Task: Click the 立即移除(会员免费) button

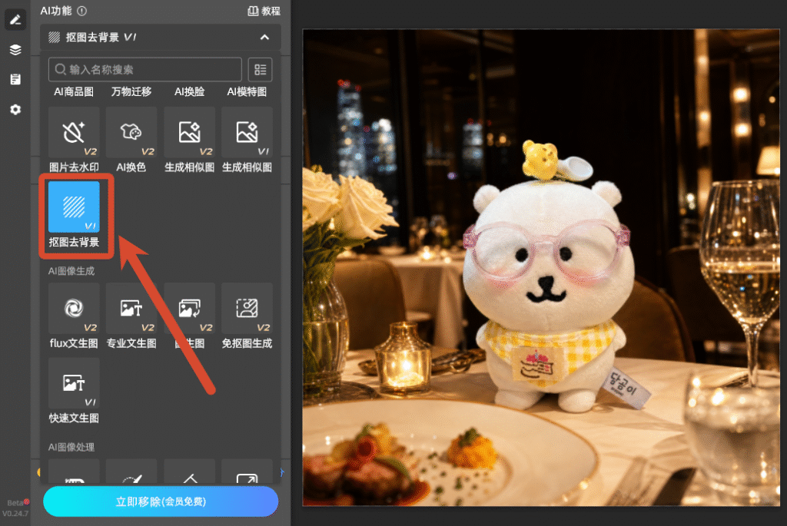Action: pyautogui.click(x=161, y=501)
